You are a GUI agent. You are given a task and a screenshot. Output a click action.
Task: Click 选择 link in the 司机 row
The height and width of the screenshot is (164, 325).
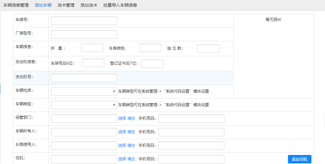(x=122, y=159)
